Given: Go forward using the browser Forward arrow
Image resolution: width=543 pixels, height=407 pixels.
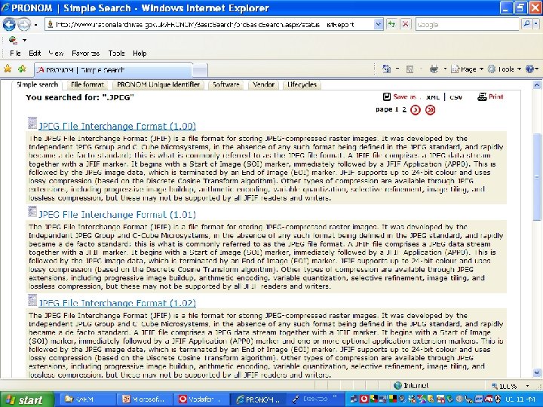Looking at the screenshot, I should pos(24,25).
